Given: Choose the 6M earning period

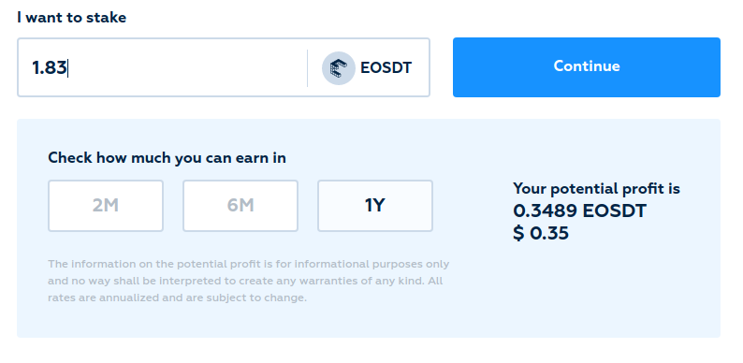Looking at the screenshot, I should click(240, 206).
